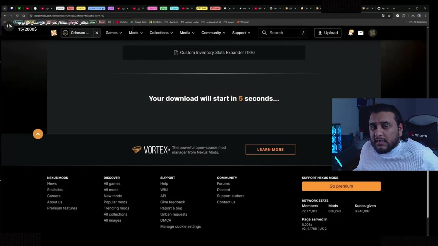The image size is (438, 246).
Task: Open the browser downloads icon
Action: [x=413, y=16]
